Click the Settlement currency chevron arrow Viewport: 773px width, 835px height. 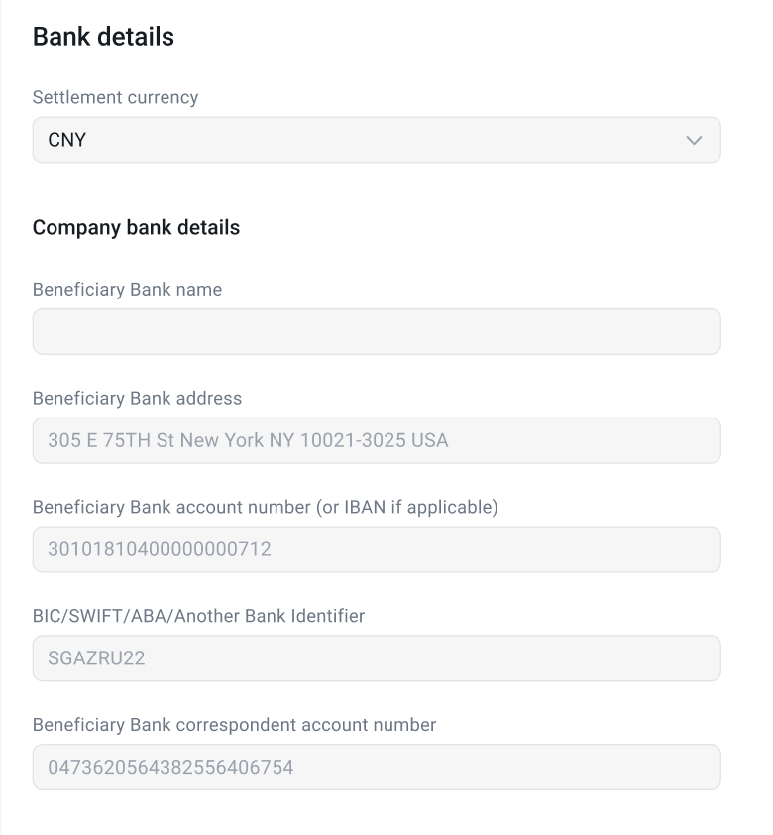[694, 140]
